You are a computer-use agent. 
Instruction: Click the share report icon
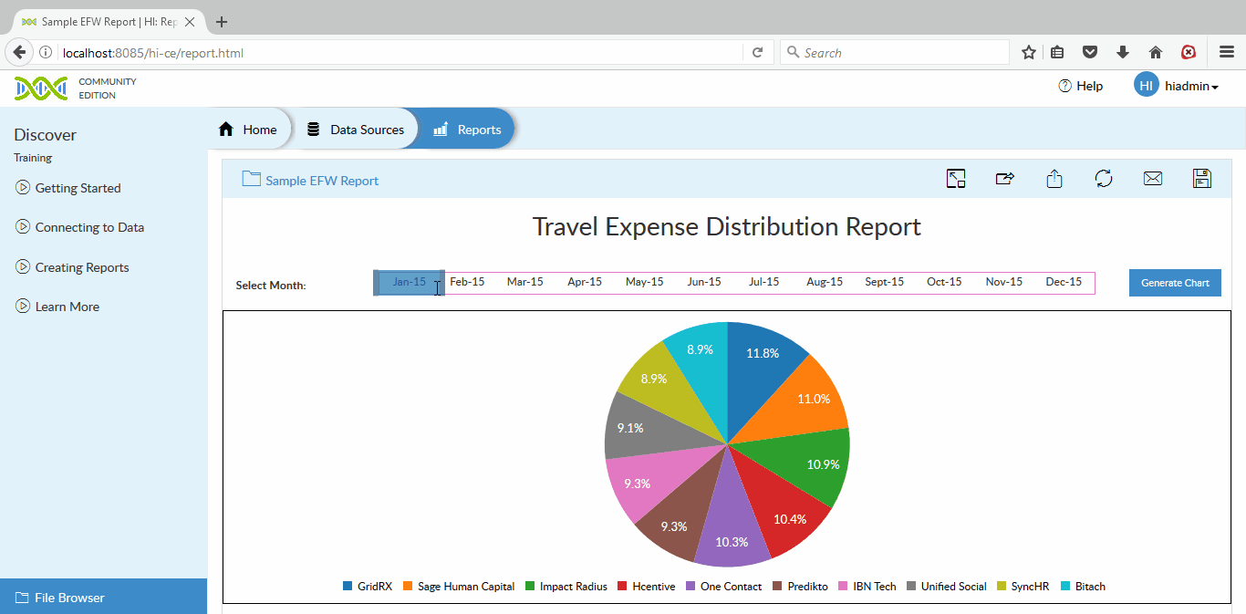pyautogui.click(x=1005, y=179)
